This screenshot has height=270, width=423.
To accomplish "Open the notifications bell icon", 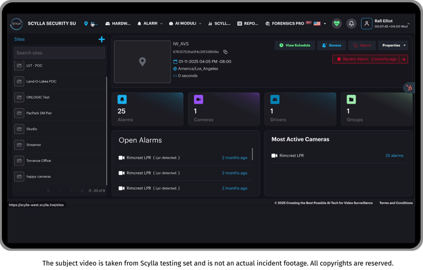I will (x=351, y=23).
